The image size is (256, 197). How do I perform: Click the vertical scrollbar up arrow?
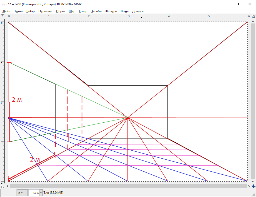tap(253, 21)
